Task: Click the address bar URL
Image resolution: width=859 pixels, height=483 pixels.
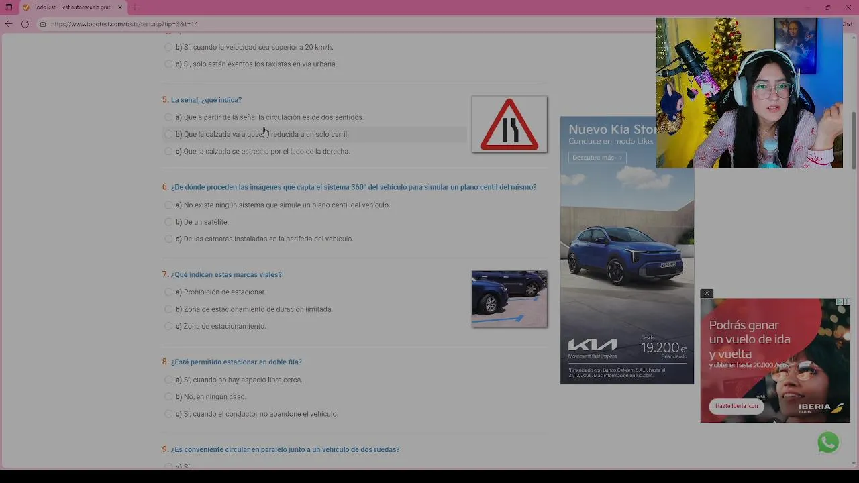Action: (124, 24)
